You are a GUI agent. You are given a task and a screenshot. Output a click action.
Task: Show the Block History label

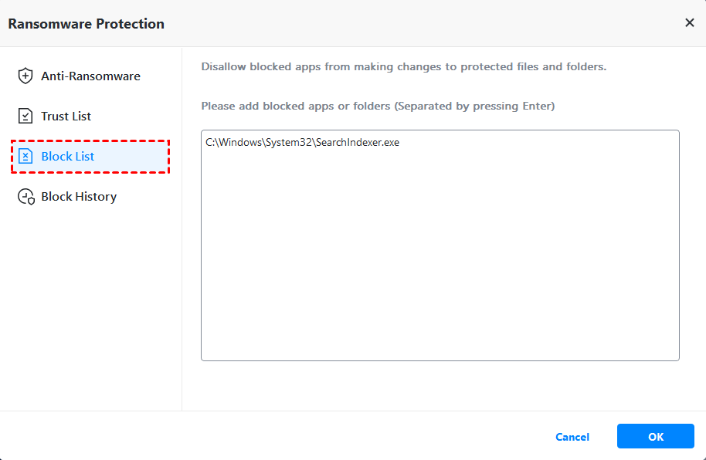click(79, 197)
